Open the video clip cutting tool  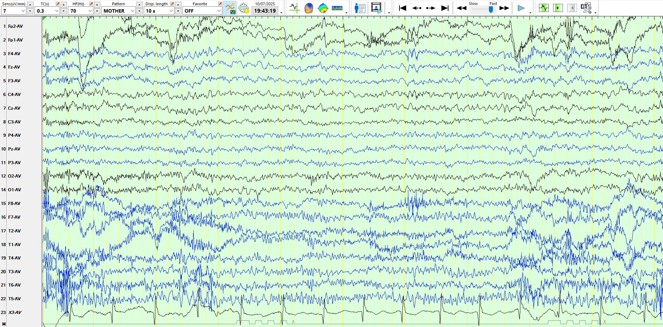coord(586,8)
